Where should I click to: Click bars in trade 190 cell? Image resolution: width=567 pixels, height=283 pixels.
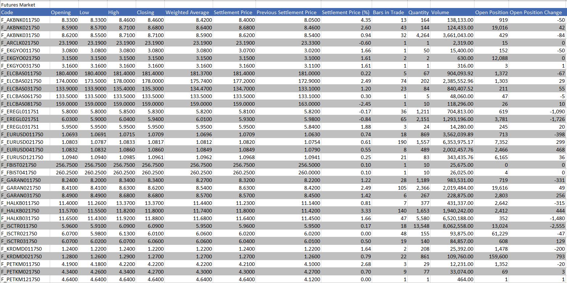(x=389, y=142)
